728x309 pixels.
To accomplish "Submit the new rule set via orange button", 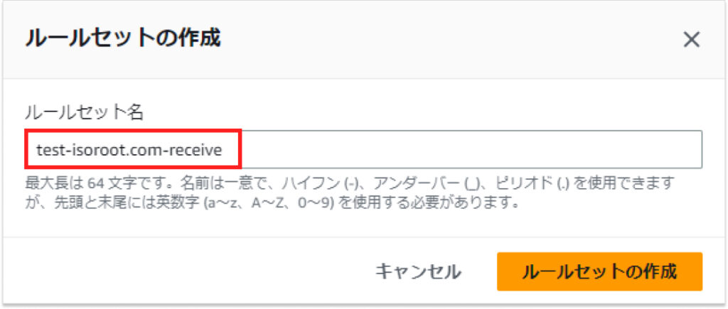I will (x=599, y=271).
